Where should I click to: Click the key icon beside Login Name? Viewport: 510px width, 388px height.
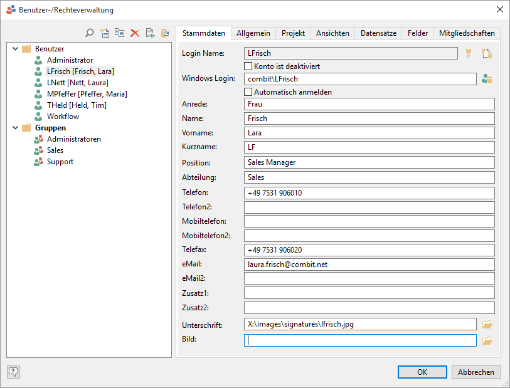[x=468, y=53]
